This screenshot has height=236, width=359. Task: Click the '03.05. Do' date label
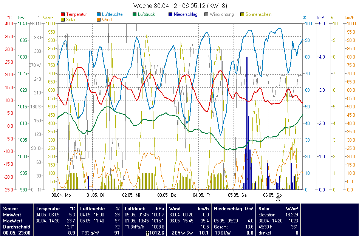point(167,195)
